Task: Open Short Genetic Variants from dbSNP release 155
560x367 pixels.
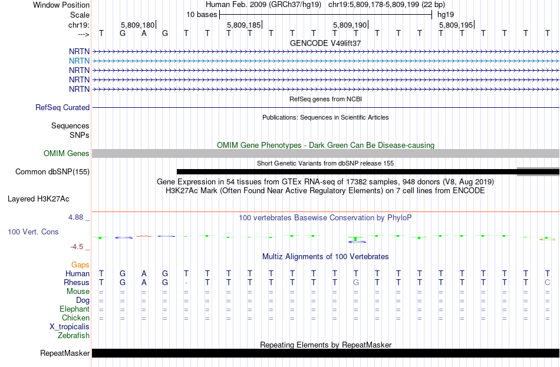Action: (x=325, y=164)
